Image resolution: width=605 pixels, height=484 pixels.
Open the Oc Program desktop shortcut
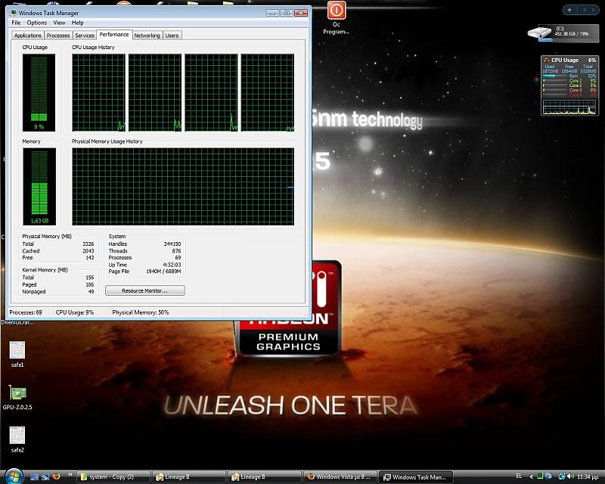click(x=336, y=17)
